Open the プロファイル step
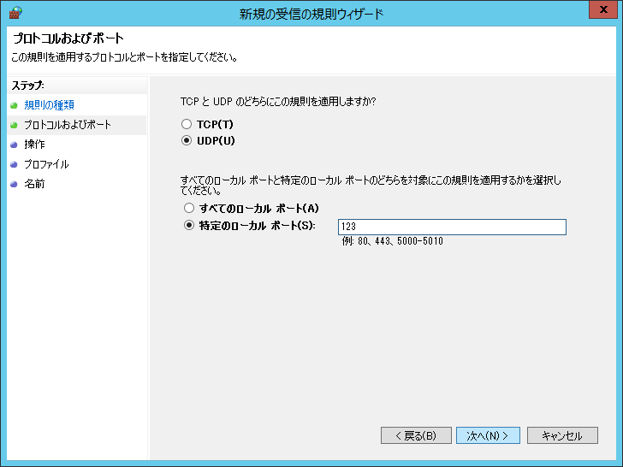Image resolution: width=623 pixels, height=467 pixels. [46, 164]
